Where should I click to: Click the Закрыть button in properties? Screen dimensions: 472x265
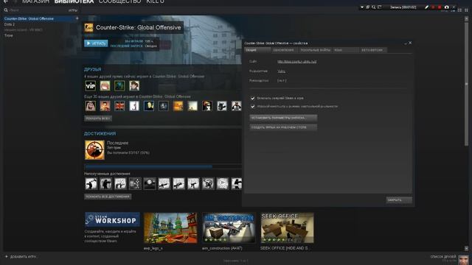click(x=399, y=200)
